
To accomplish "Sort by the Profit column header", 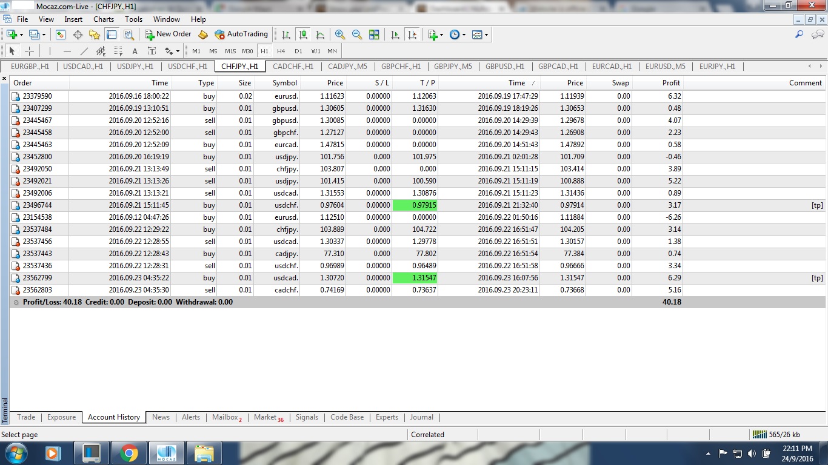I will point(659,83).
